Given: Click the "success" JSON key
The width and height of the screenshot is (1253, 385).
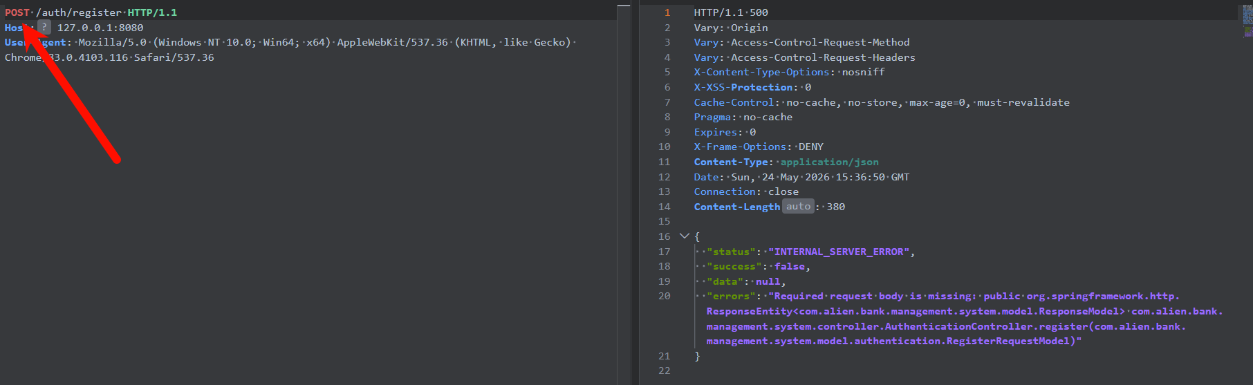Looking at the screenshot, I should click(734, 266).
